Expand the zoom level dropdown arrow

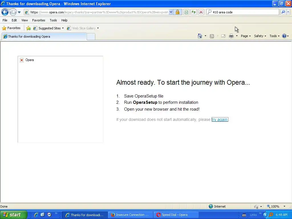pyautogui.click(x=284, y=206)
